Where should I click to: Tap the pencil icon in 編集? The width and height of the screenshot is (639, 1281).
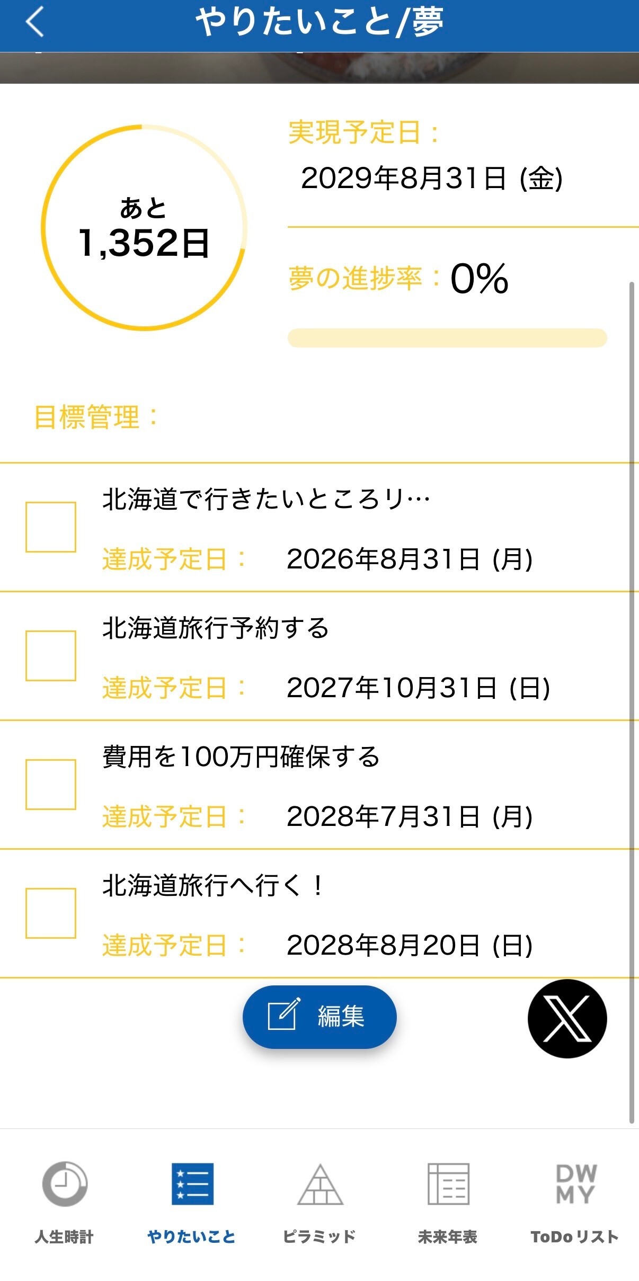click(x=283, y=1014)
